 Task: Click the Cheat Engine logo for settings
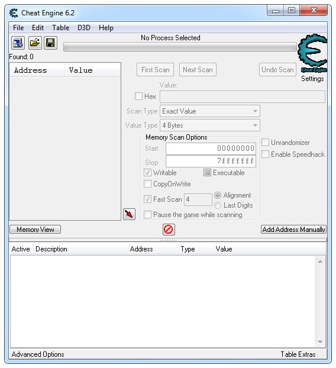312,53
